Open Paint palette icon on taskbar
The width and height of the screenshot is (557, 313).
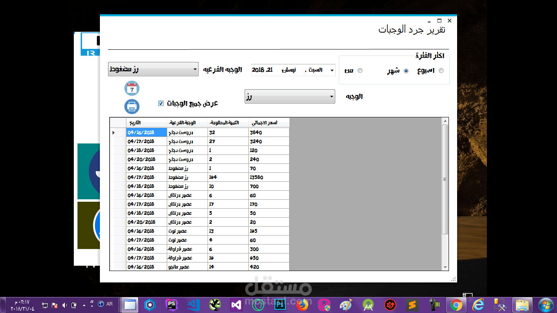pos(346,305)
